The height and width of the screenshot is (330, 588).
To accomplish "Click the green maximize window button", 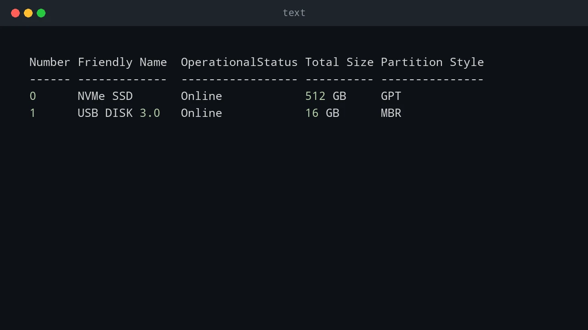I will [x=41, y=13].
